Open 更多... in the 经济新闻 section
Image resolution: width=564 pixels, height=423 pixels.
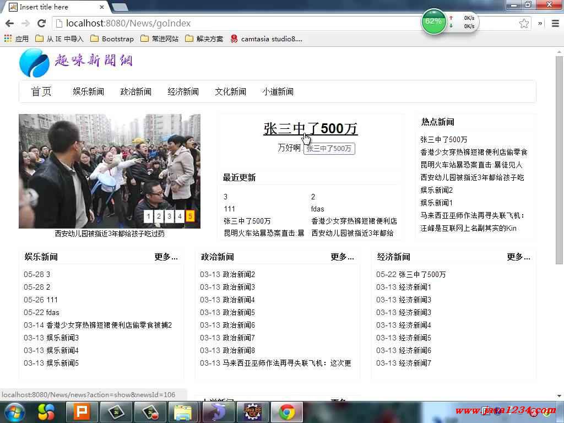(x=518, y=257)
